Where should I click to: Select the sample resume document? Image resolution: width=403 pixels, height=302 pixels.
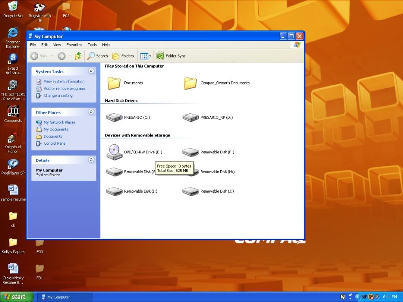coord(13,193)
